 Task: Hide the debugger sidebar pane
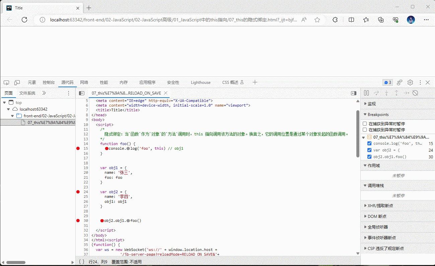point(354,93)
